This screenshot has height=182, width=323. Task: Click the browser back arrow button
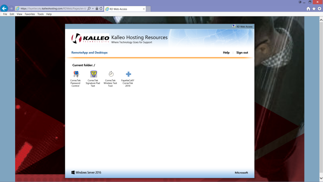(x=4, y=9)
